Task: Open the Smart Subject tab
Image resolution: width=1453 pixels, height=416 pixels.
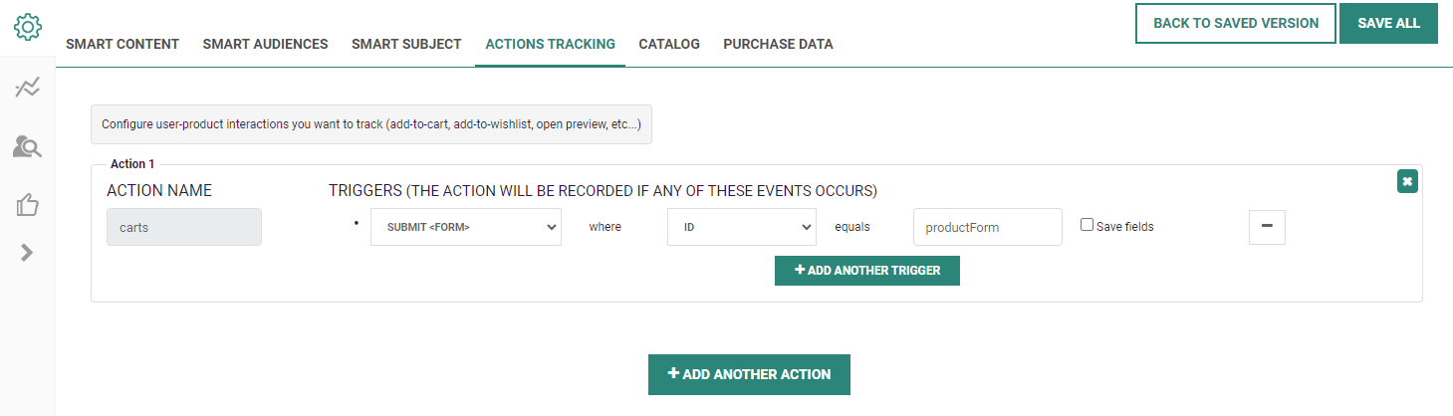Action: coord(406,44)
